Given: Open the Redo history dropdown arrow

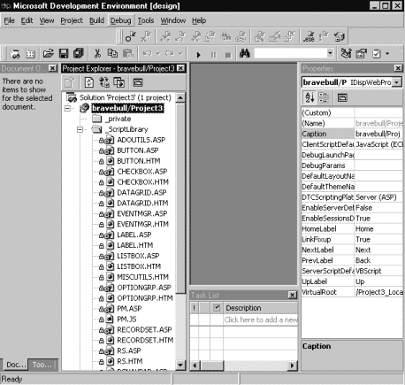Looking at the screenshot, I should point(180,54).
